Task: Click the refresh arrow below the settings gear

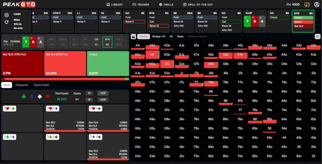Action: tap(7, 22)
